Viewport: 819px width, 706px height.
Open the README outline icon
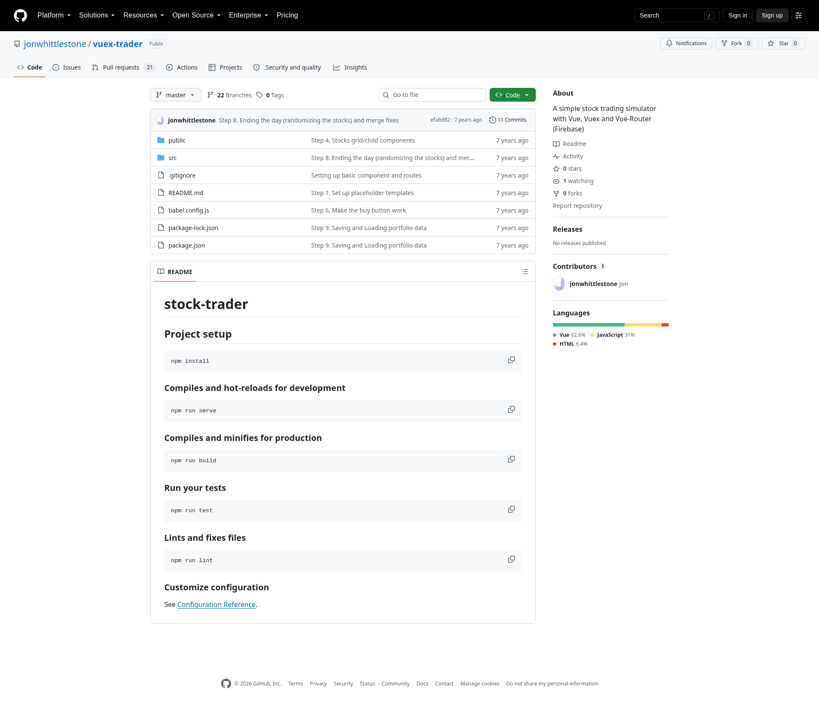coord(525,272)
